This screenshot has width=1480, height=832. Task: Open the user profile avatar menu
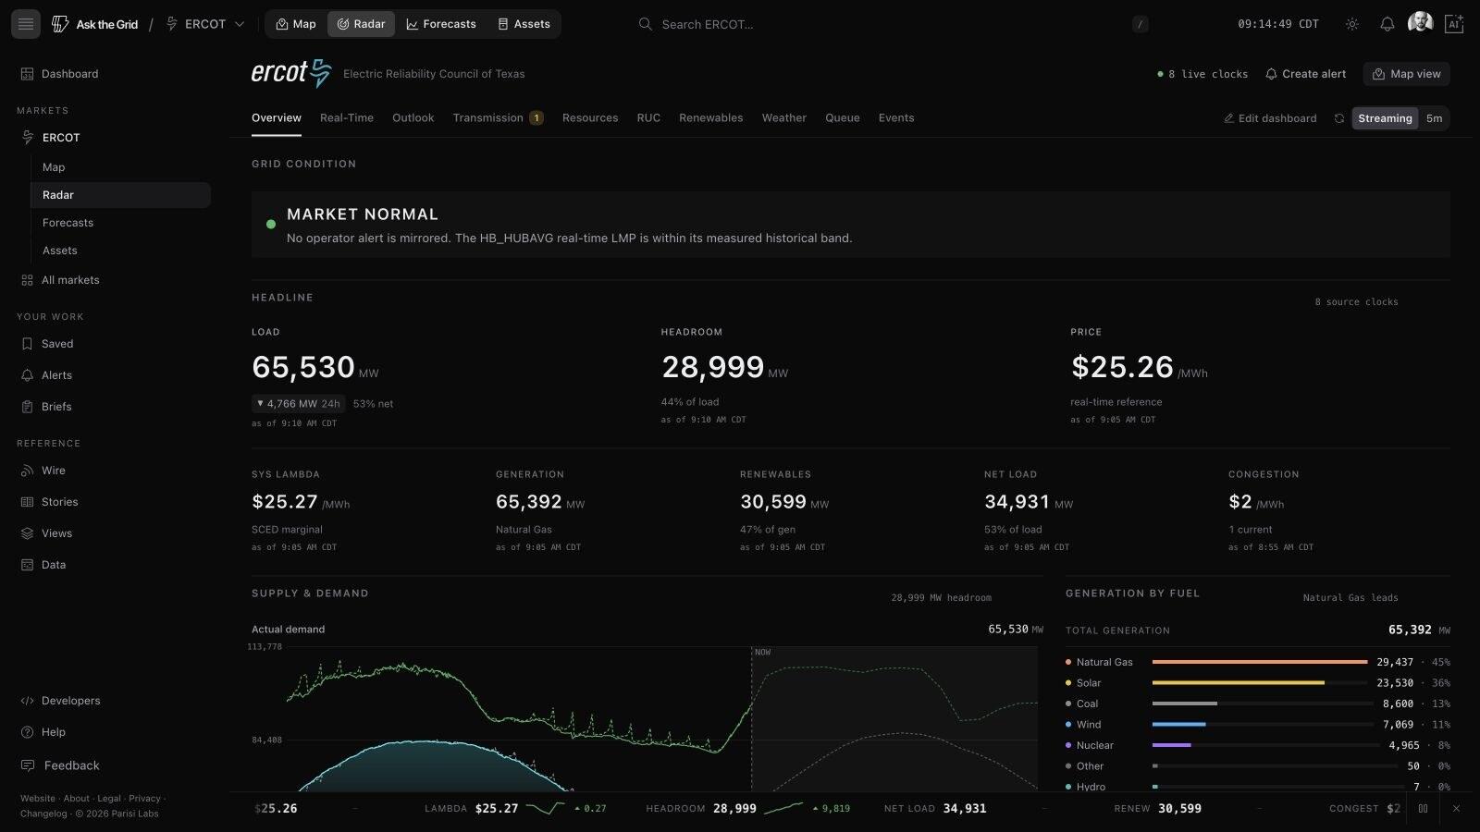tap(1420, 23)
